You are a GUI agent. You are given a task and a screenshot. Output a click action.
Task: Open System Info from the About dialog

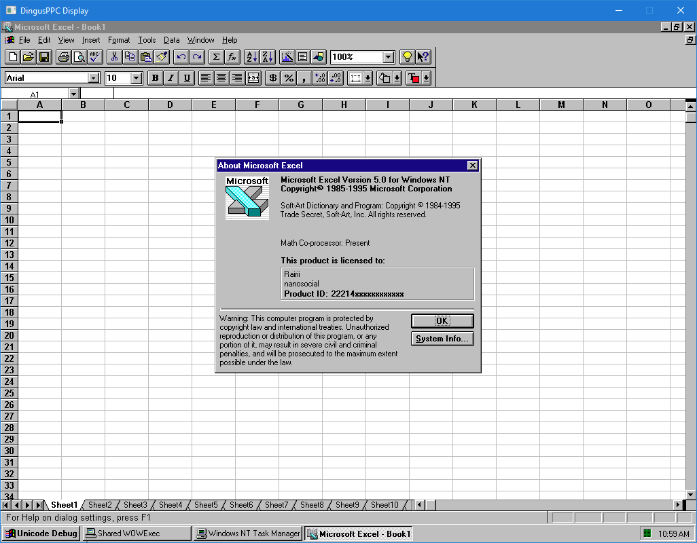tap(442, 339)
